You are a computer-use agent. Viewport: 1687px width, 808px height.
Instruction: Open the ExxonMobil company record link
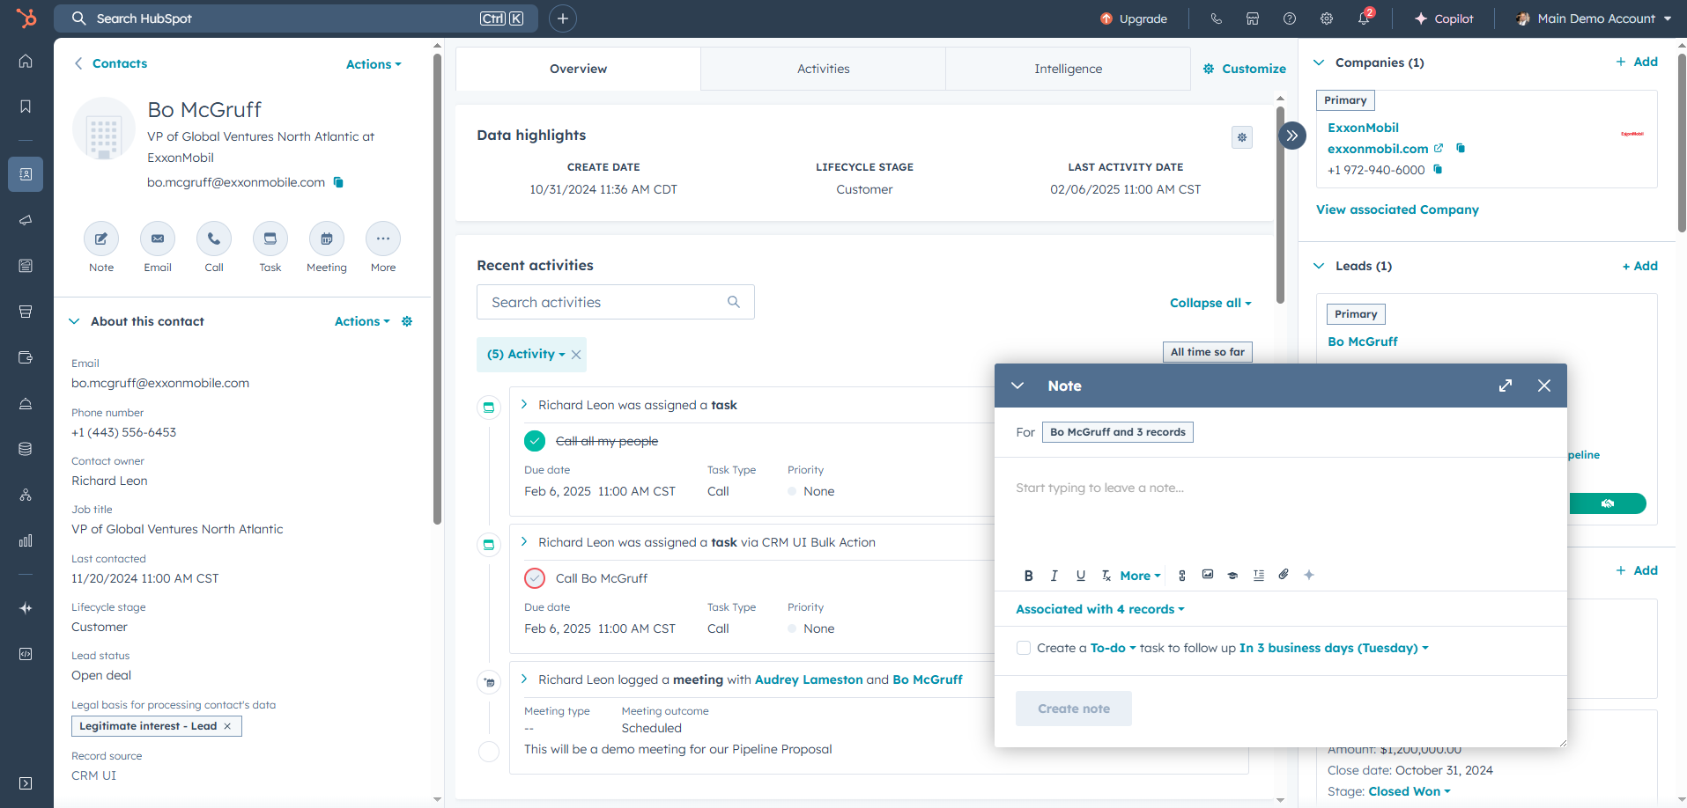pos(1363,128)
